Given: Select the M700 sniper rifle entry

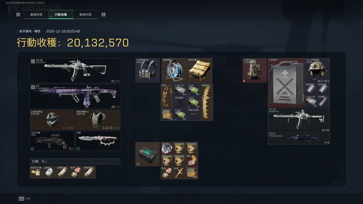Looking at the screenshot, I should tap(299, 138).
